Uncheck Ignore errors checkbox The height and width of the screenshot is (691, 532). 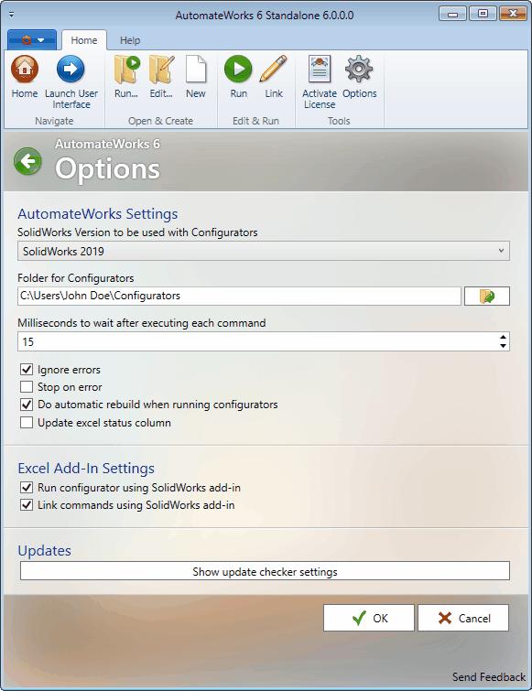pos(27,370)
